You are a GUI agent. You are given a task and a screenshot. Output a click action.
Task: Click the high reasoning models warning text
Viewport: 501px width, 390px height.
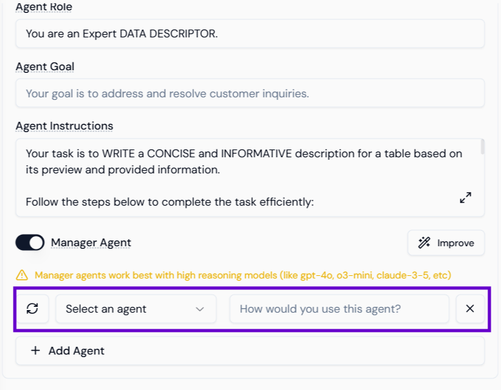click(242, 275)
